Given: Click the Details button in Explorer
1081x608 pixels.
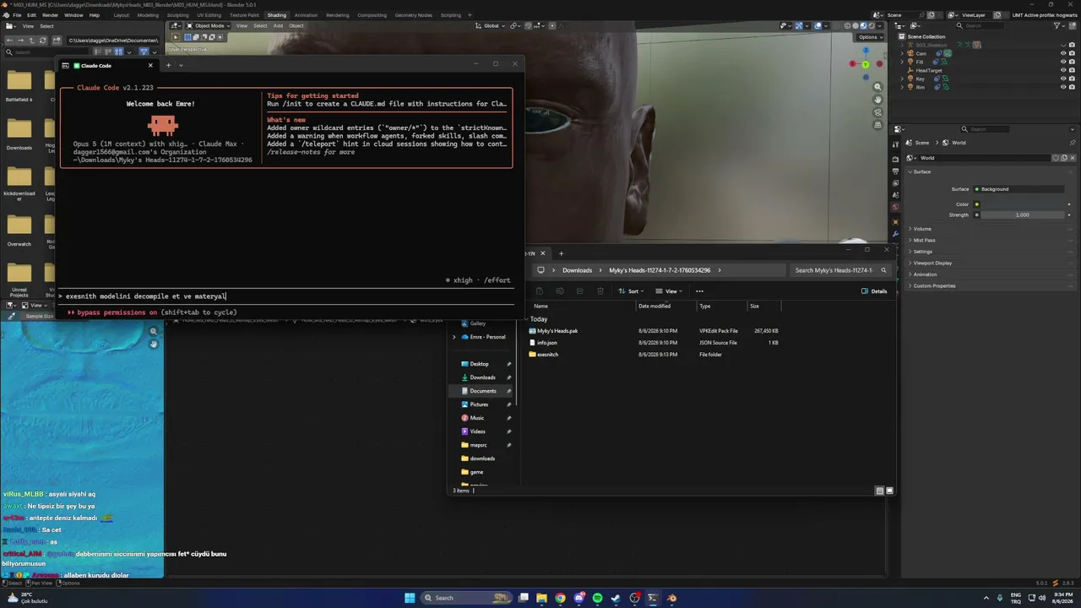Looking at the screenshot, I should pos(874,291).
